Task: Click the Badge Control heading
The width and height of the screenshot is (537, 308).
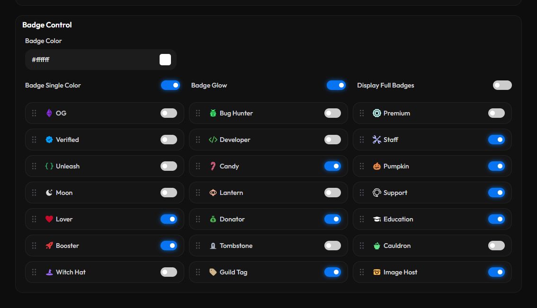Action: [47, 25]
